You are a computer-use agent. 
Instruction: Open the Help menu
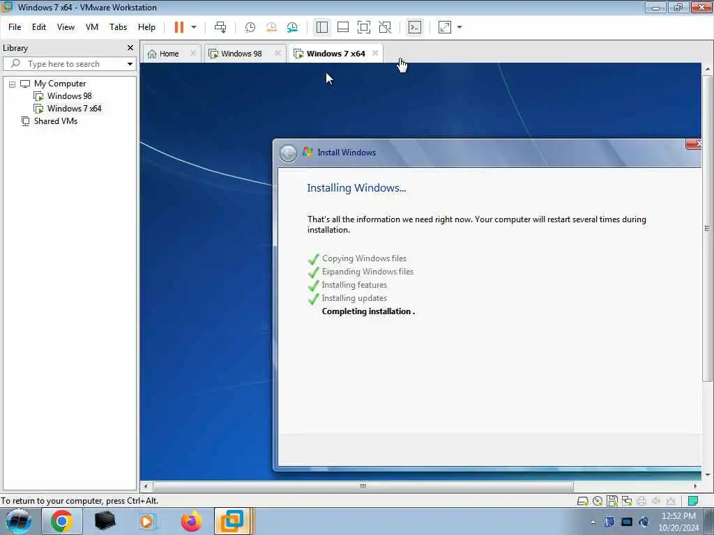point(146,27)
